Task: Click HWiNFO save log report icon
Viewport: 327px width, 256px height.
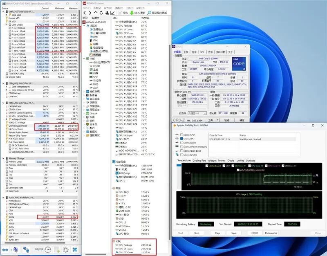Action: (x=57, y=249)
